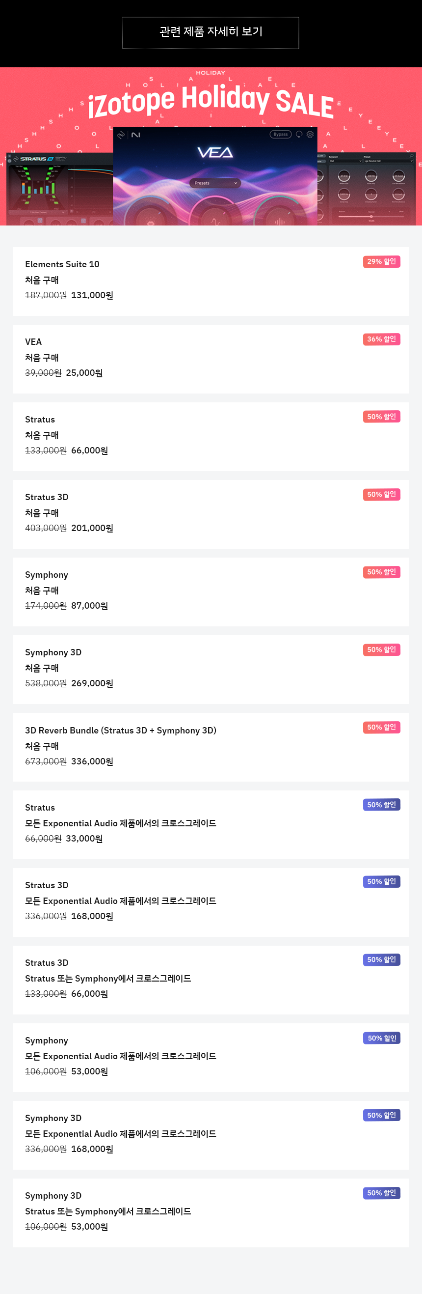Toggle the VEA Bypass button
The height and width of the screenshot is (1294, 422).
281,134
